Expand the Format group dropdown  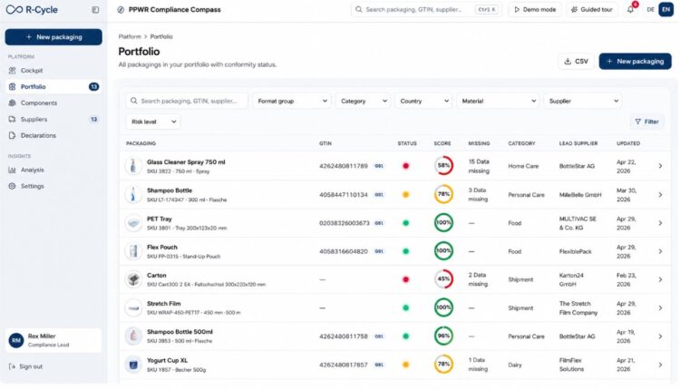point(292,101)
